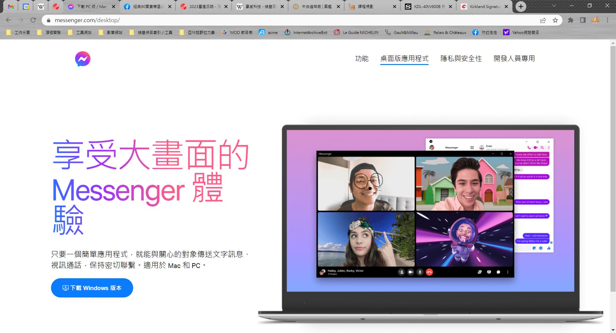Open the 開發人員專用 link

[514, 59]
